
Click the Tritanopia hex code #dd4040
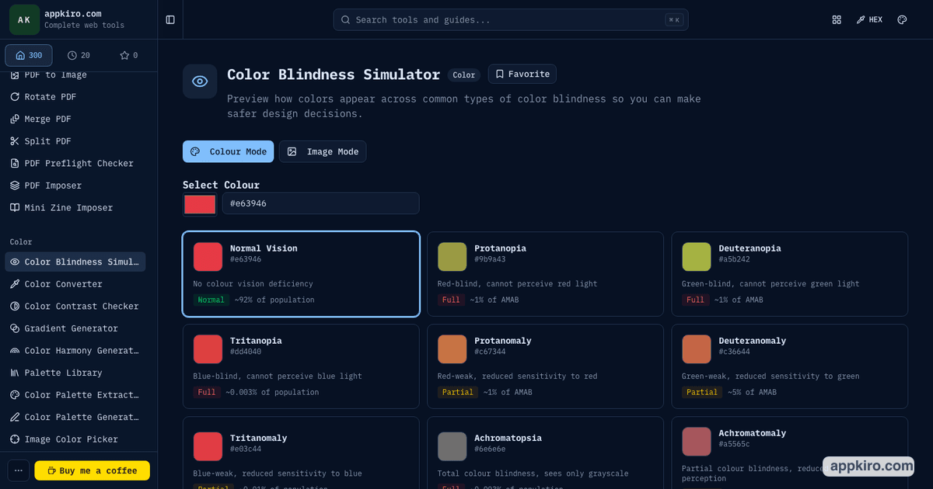click(246, 352)
